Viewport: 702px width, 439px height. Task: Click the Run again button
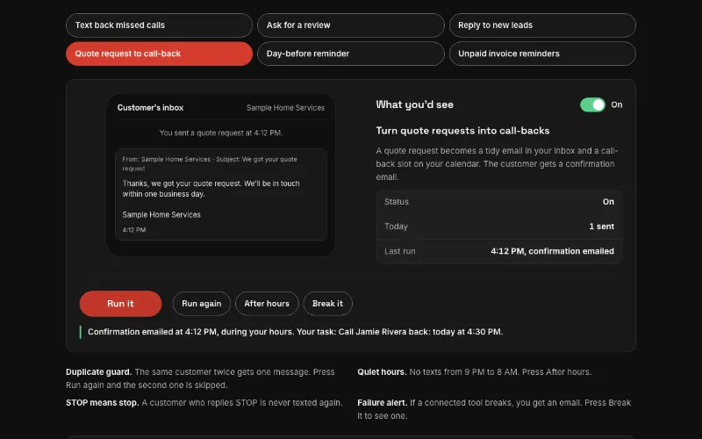pyautogui.click(x=202, y=304)
